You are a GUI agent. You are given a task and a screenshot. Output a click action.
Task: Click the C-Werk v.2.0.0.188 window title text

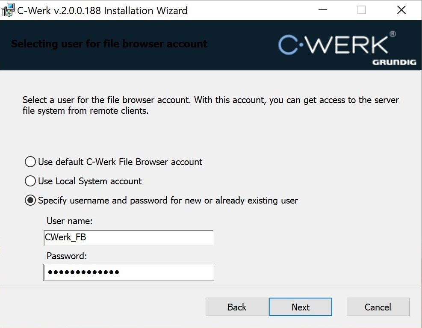102,11
